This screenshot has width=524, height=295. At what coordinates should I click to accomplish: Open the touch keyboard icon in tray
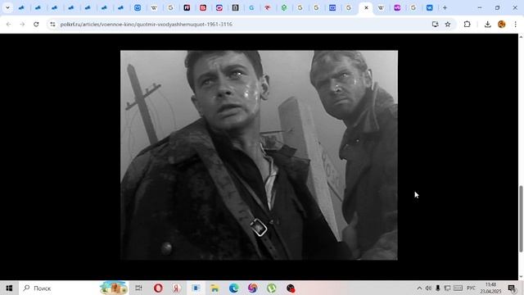[x=458, y=288]
